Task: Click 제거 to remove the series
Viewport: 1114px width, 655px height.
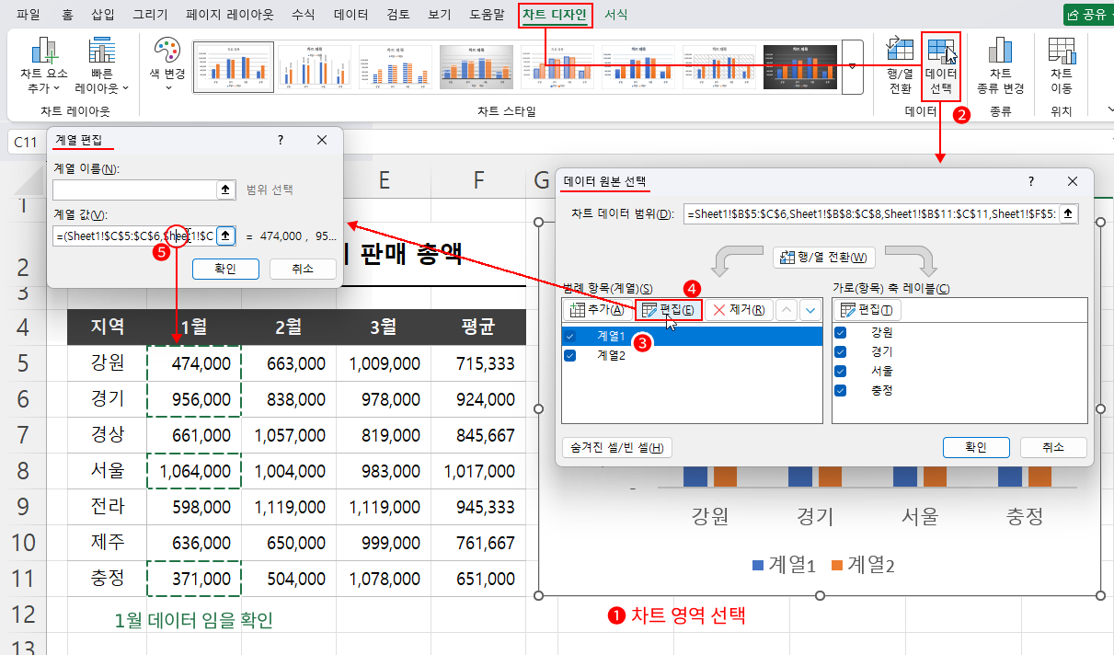Action: tap(739, 310)
